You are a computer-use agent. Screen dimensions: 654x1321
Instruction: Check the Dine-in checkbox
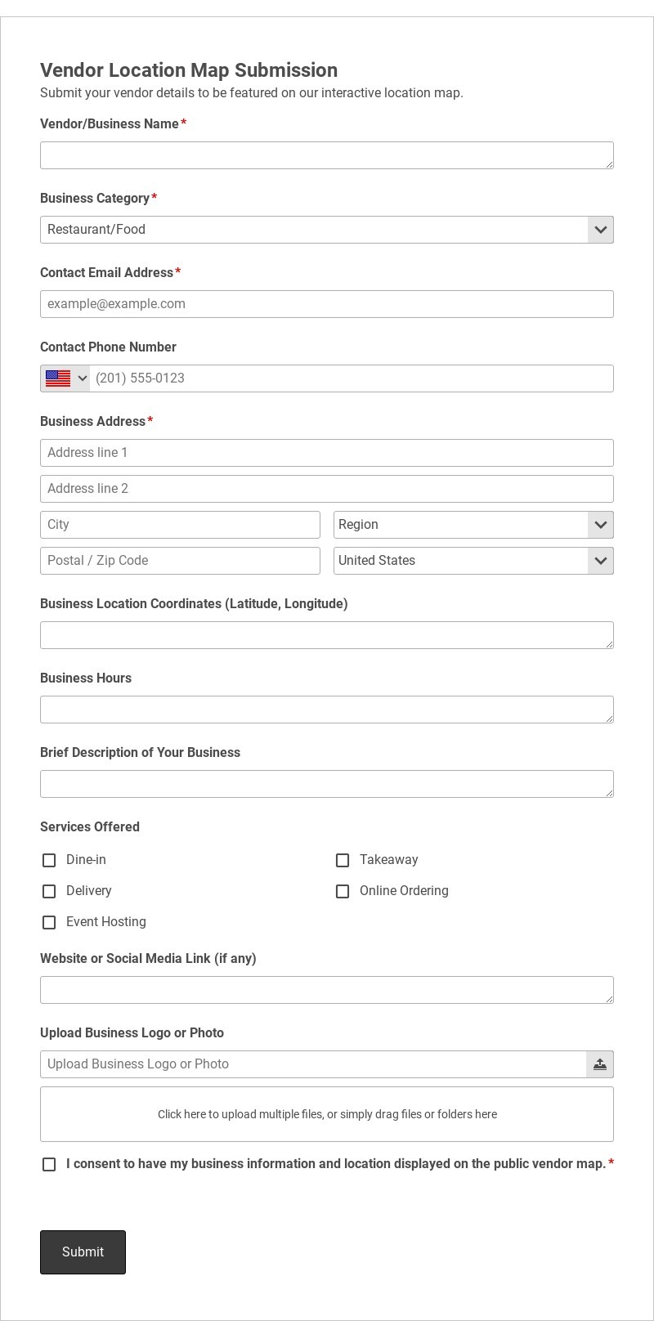(49, 860)
